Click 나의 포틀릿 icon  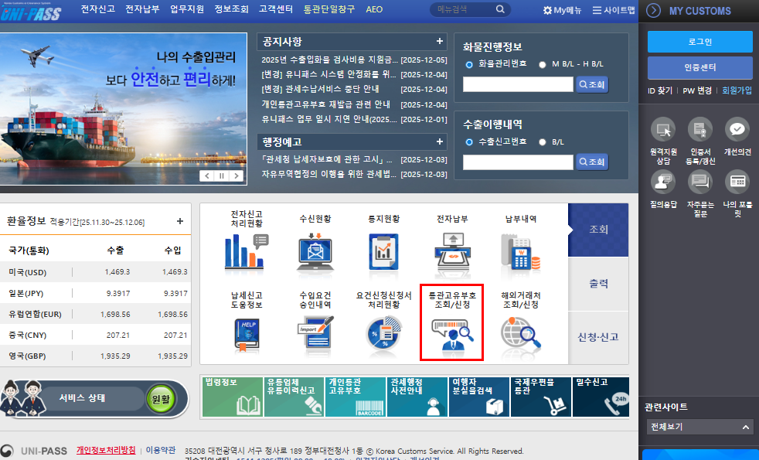(x=737, y=182)
